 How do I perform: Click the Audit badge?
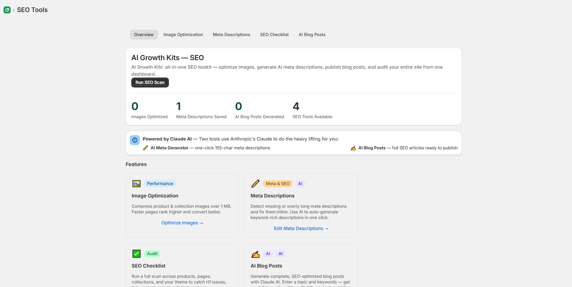point(152,254)
